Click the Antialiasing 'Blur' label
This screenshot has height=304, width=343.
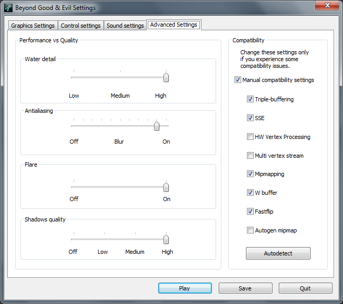119,142
